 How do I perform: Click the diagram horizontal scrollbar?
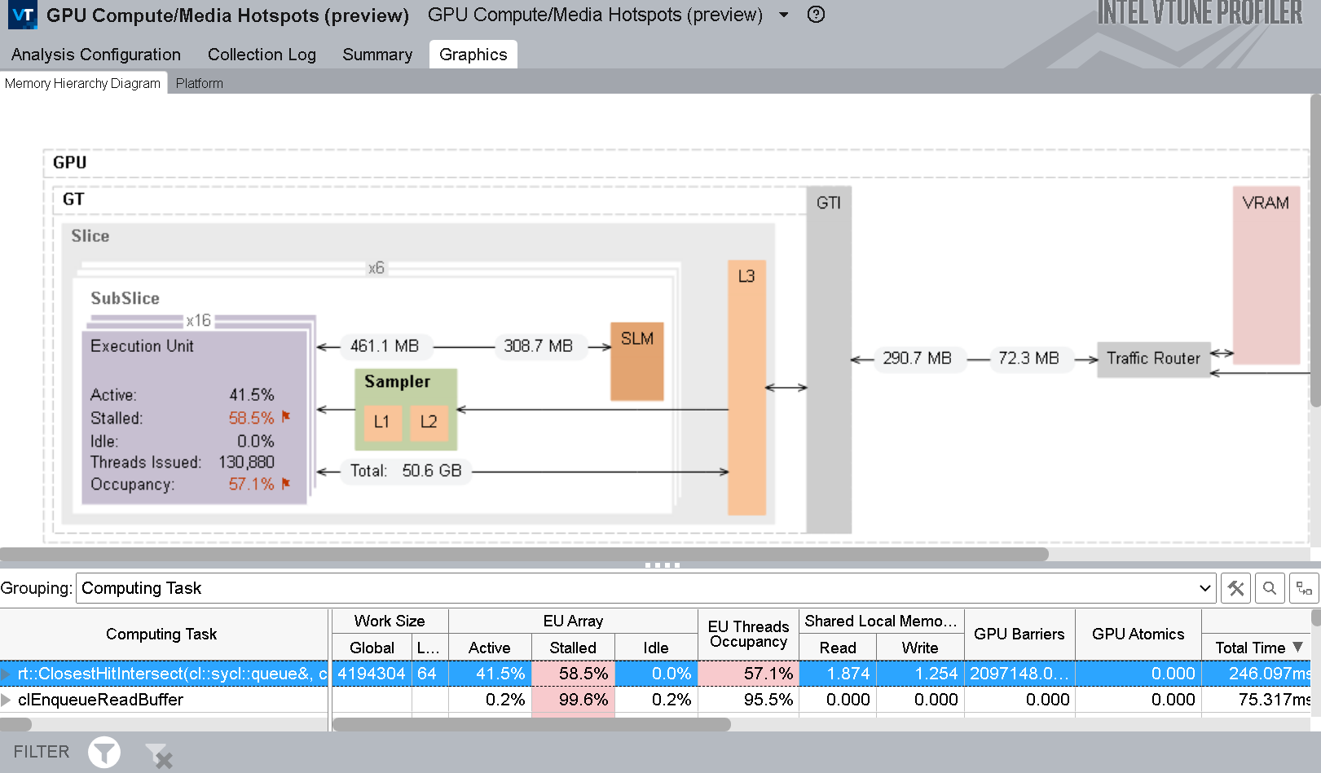pyautogui.click(x=524, y=555)
